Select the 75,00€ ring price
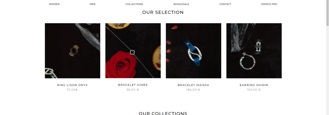Viewport: 329px width, 115px height. (72, 90)
